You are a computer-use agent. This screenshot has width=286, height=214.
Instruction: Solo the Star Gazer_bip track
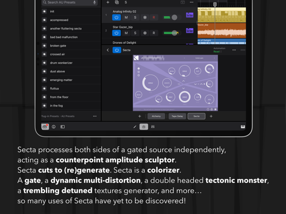coord(135,33)
